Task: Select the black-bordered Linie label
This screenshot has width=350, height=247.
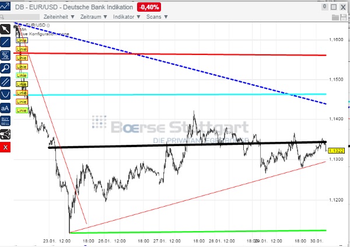Action: (x=22, y=84)
